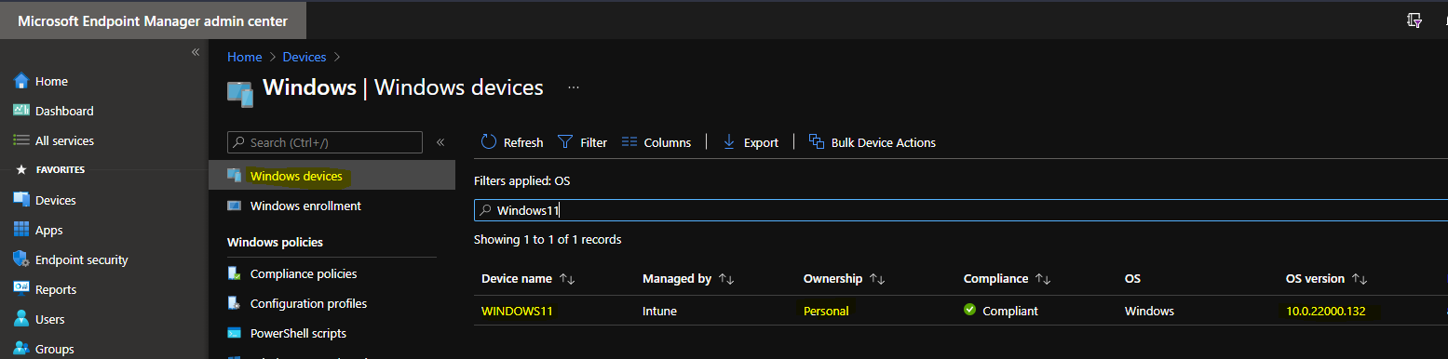Collapse the main left navigation pane
The width and height of the screenshot is (1448, 359).
(x=196, y=52)
